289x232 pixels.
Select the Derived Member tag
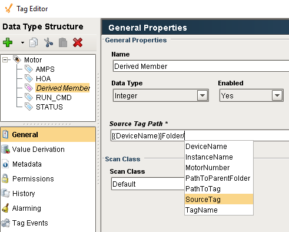pos(62,88)
